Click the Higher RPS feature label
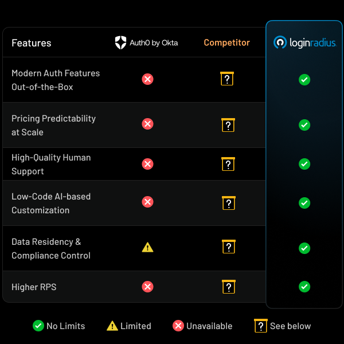The image size is (344, 344). (x=34, y=287)
